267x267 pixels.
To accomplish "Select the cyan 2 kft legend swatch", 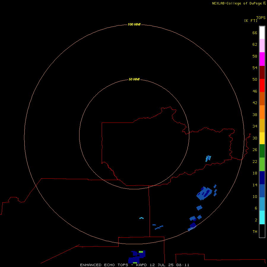I will (x=262, y=217).
